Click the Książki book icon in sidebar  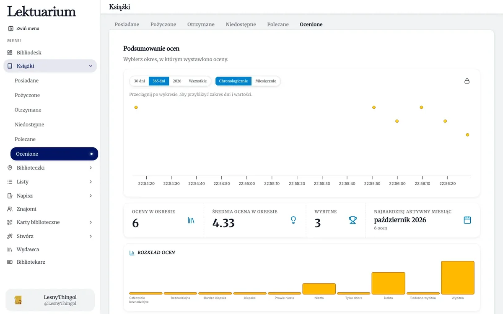click(x=10, y=66)
